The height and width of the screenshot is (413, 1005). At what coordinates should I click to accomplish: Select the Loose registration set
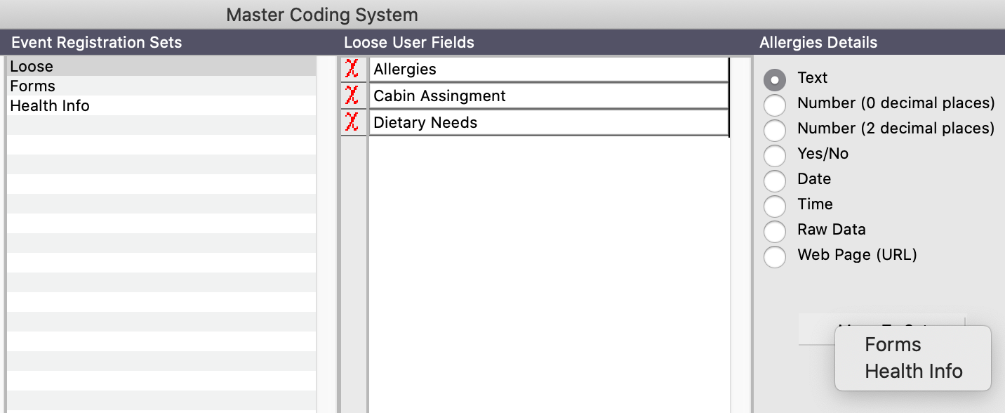coord(32,67)
